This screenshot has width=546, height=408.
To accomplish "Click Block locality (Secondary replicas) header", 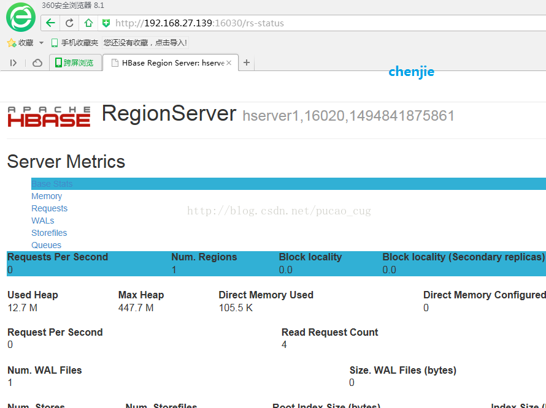I will tap(464, 257).
